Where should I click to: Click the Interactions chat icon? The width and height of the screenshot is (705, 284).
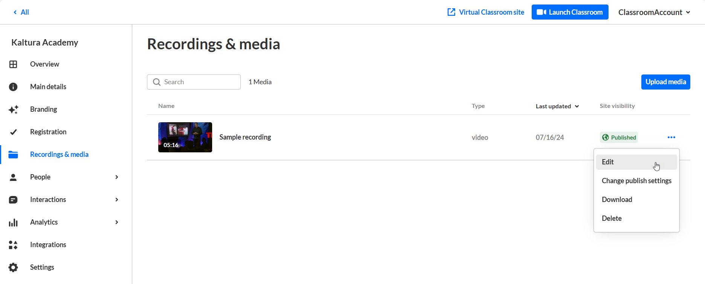click(x=13, y=200)
